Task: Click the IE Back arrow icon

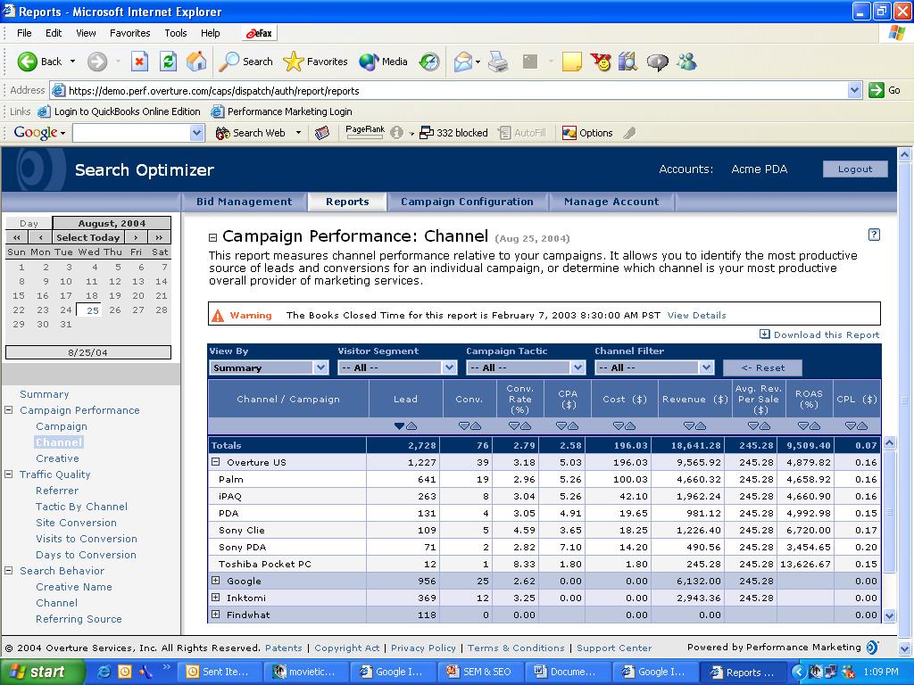Action: [27, 62]
